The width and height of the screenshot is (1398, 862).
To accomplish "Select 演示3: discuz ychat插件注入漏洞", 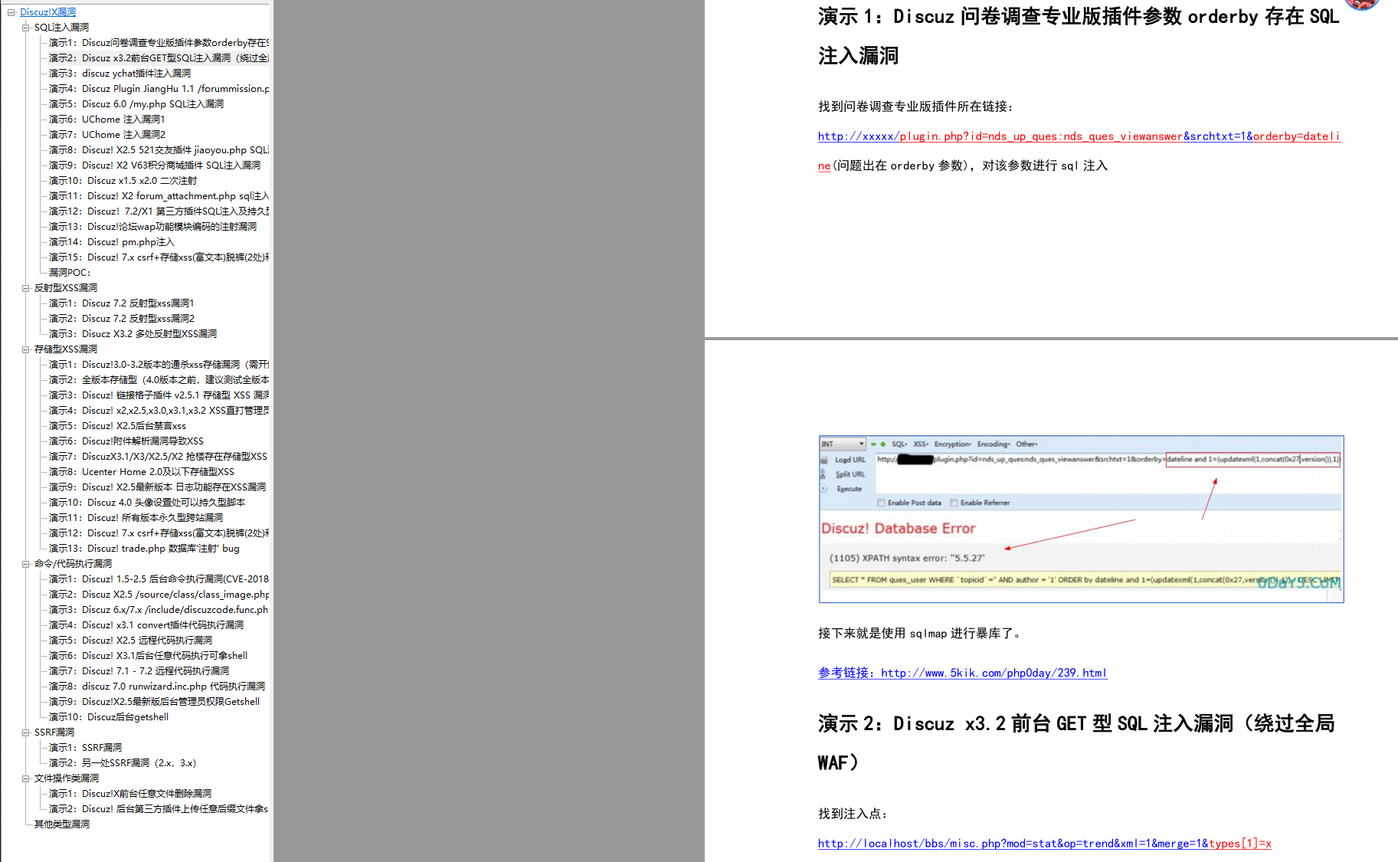I will pyautogui.click(x=120, y=74).
